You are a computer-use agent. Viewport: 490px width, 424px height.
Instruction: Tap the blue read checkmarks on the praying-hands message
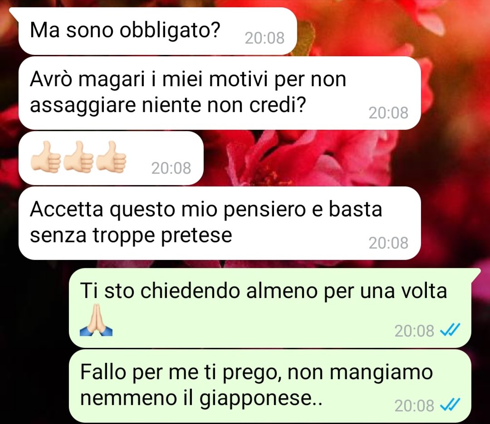pos(450,330)
